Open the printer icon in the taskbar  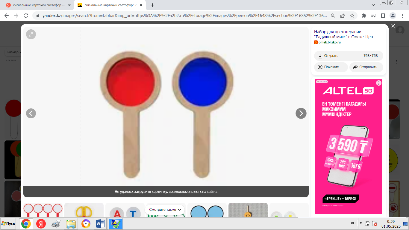click(x=56, y=224)
